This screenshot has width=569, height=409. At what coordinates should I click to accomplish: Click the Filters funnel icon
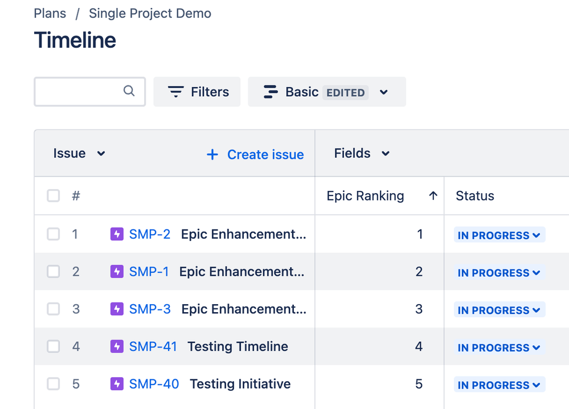click(x=175, y=92)
